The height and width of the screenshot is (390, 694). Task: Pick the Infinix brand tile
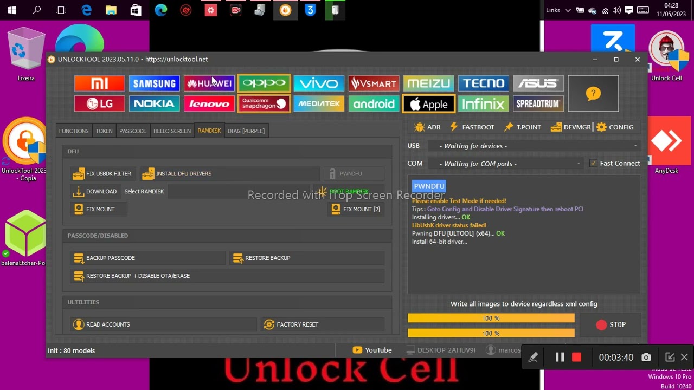[484, 103]
